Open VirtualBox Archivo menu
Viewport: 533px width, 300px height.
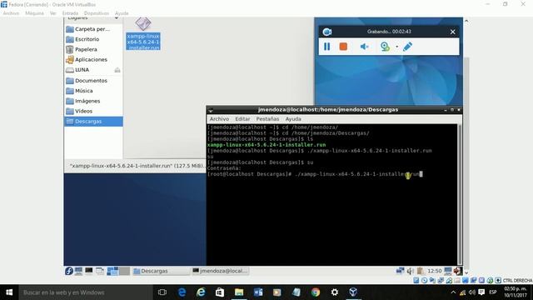point(11,13)
